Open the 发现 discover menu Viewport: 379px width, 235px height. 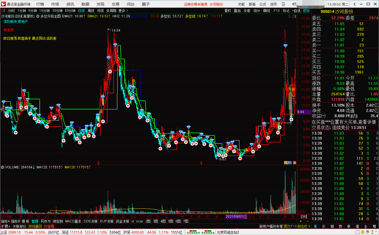point(100,4)
